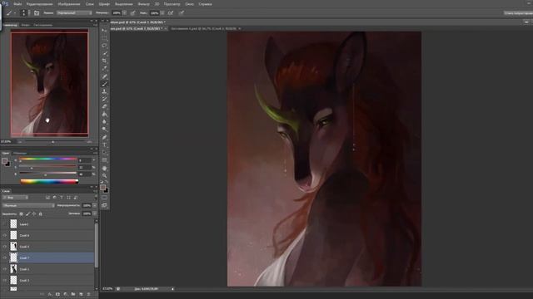Select the Dodge tool
The width and height of the screenshot is (533, 299).
[x=104, y=130]
